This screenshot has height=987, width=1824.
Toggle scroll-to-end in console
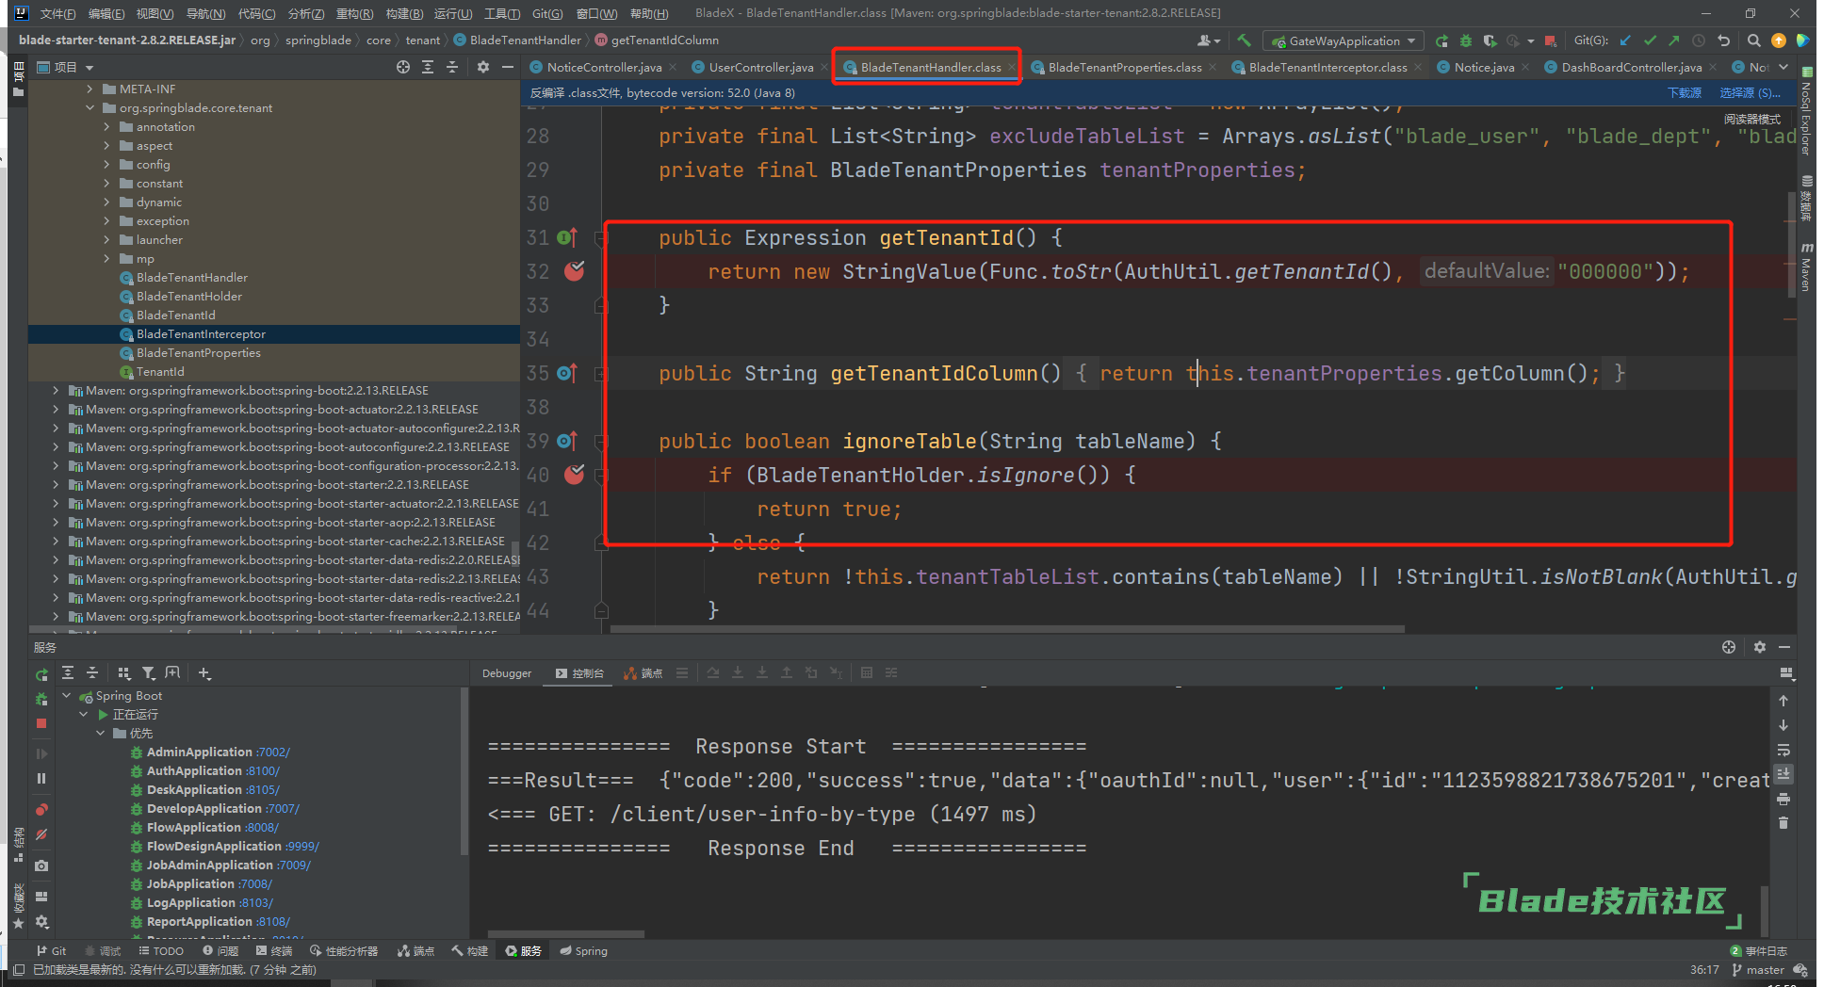click(x=1783, y=774)
